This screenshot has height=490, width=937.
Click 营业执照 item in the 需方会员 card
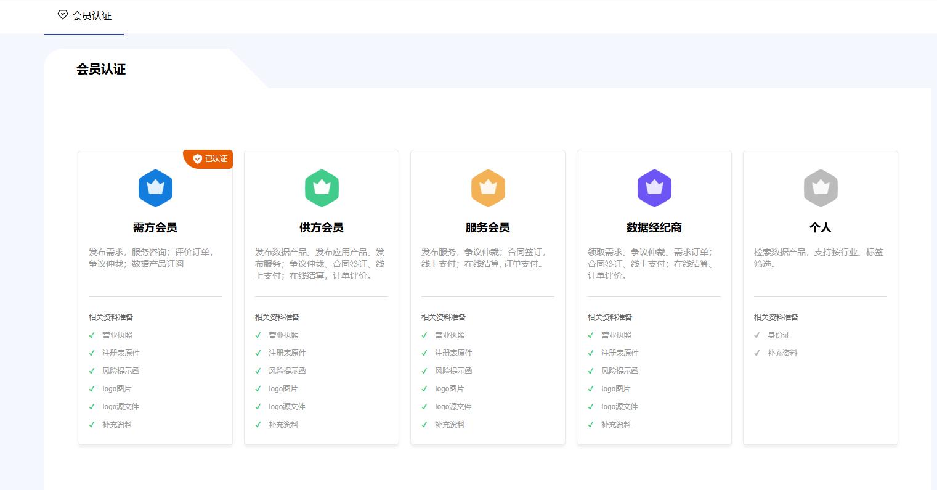(117, 335)
